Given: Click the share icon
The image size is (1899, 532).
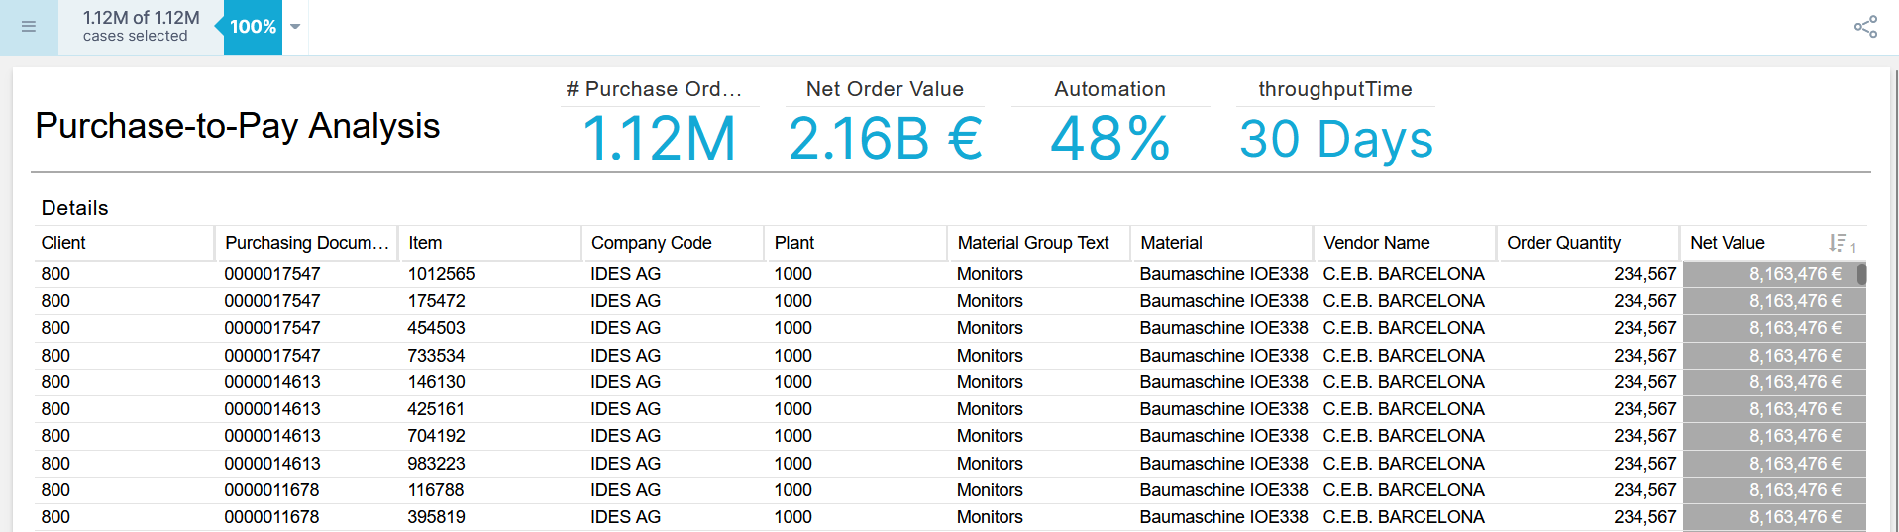Looking at the screenshot, I should 1865,27.
